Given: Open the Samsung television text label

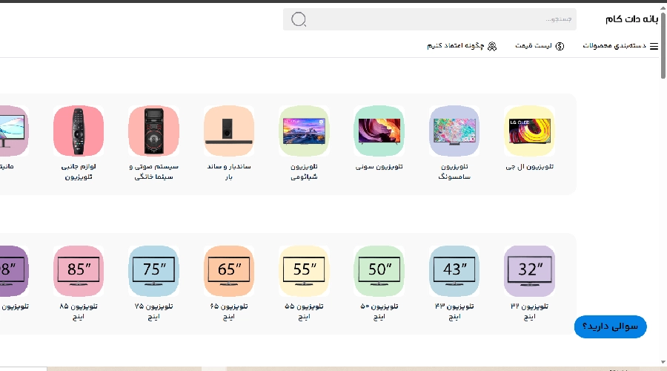Looking at the screenshot, I should [454, 171].
